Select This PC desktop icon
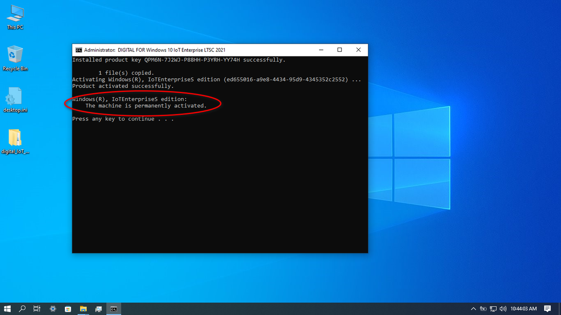The height and width of the screenshot is (315, 561). pyautogui.click(x=15, y=17)
